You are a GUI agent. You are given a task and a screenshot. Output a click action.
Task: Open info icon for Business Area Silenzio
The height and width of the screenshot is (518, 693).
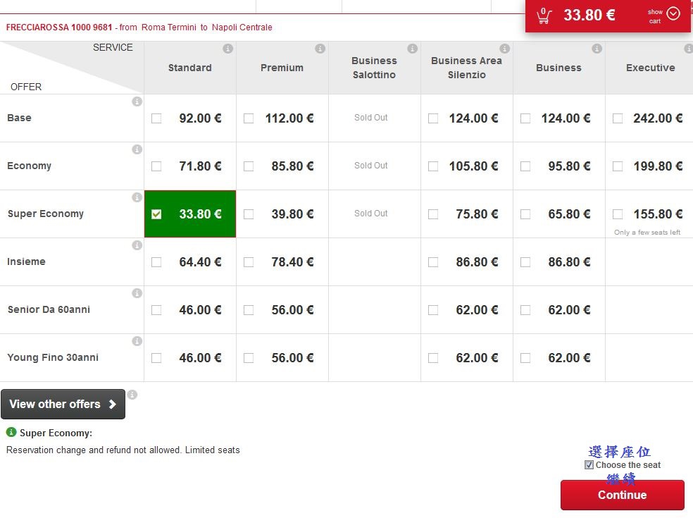505,49
